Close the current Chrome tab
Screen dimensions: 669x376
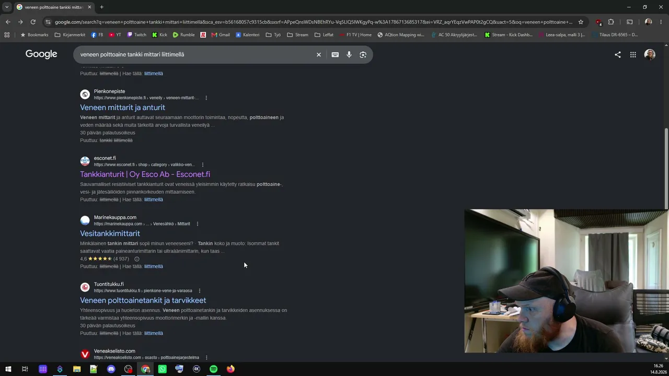89,7
